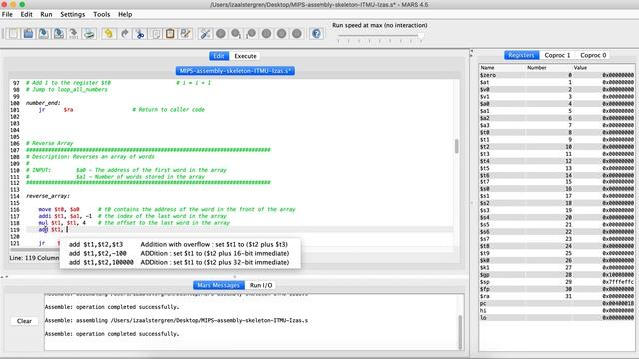Select the $a0 register row
The width and height of the screenshot is (639, 359).
coord(557,104)
